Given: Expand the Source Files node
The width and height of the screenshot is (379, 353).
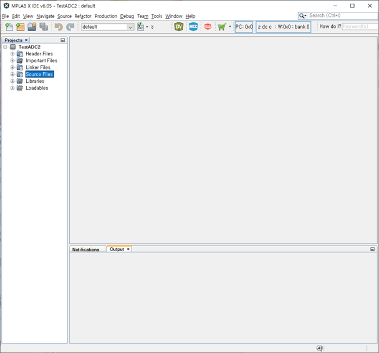Looking at the screenshot, I should [x=12, y=74].
